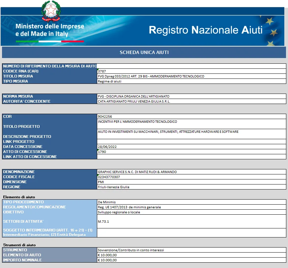Screen dimensions: 288x268
Task: Click the empty LINK ATTO DI CONCESSIONE cell
Action: click(191, 157)
